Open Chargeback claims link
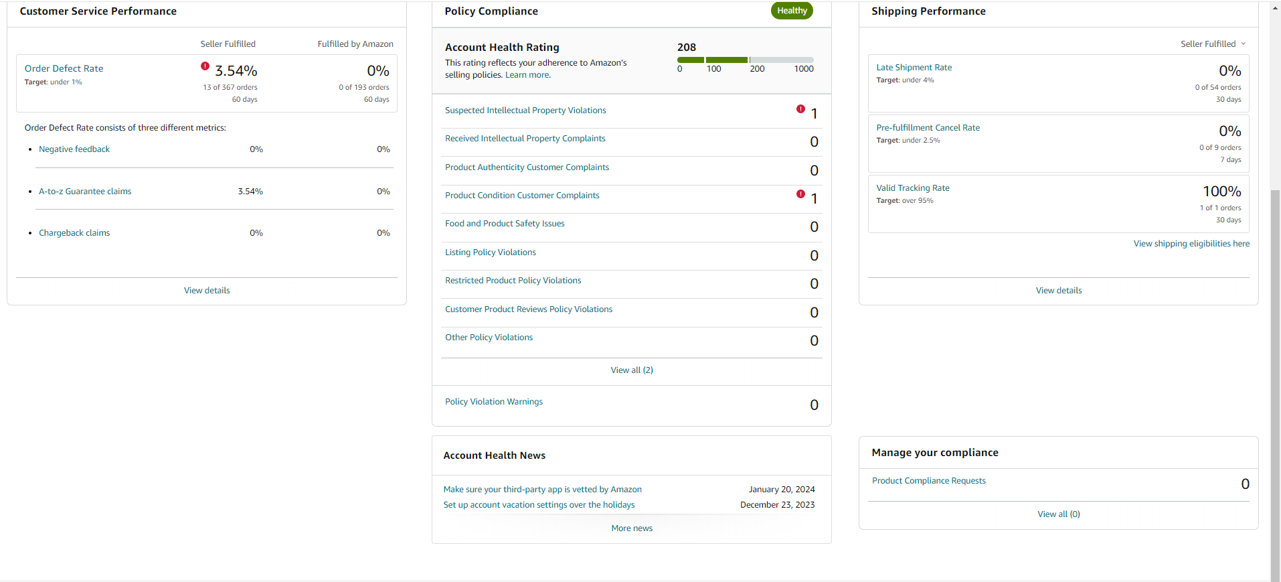 [x=74, y=233]
